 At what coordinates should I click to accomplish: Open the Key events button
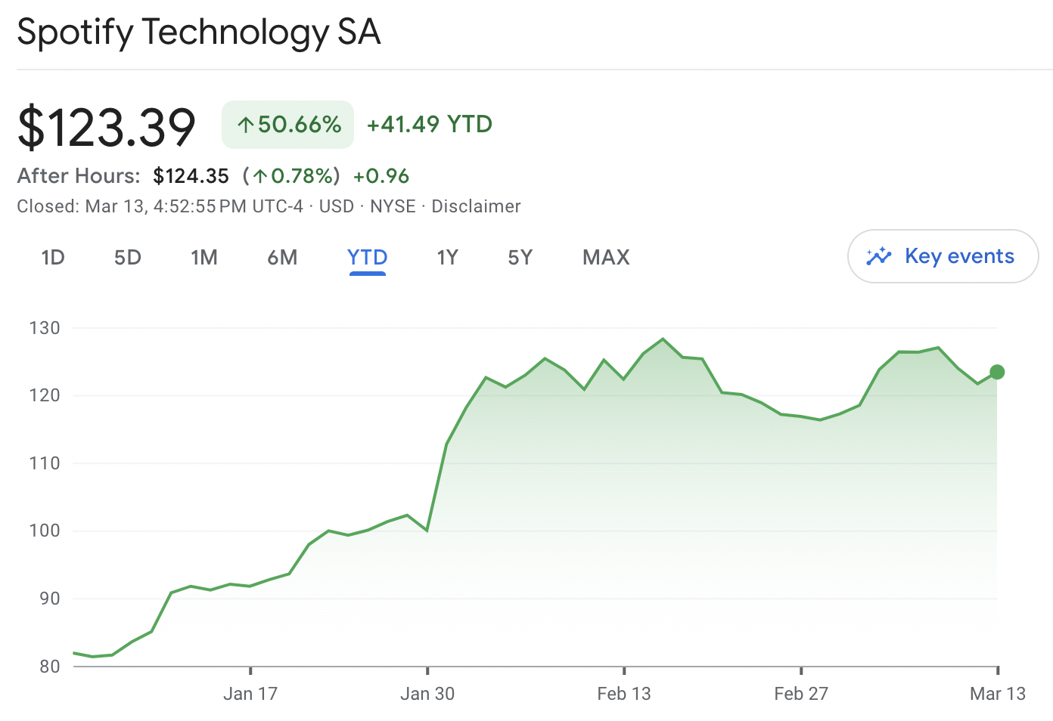943,256
